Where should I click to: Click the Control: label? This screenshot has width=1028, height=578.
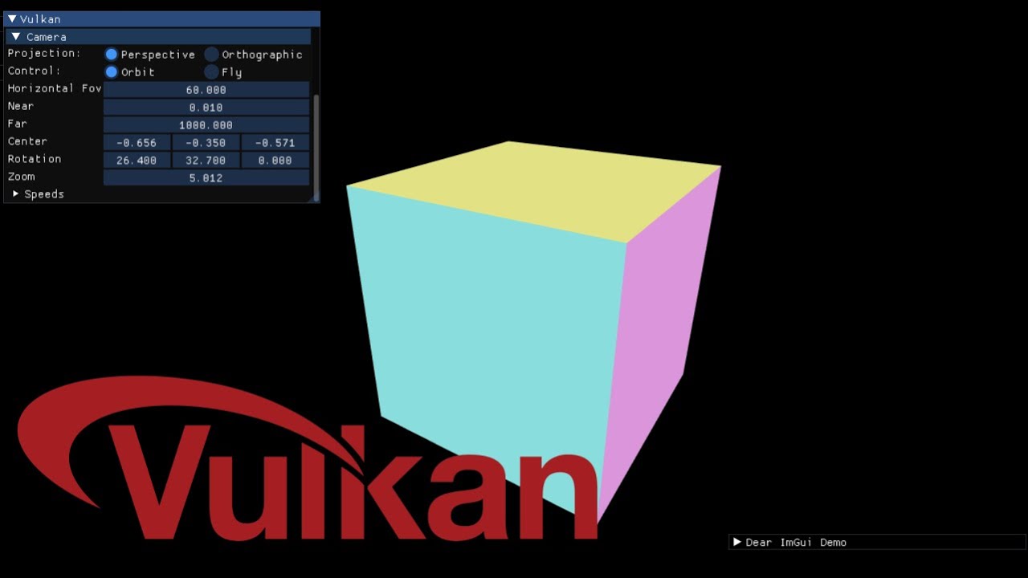[x=35, y=71]
